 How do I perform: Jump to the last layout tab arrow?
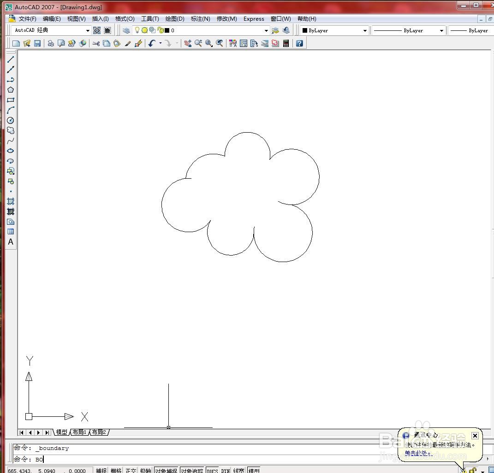47,432
